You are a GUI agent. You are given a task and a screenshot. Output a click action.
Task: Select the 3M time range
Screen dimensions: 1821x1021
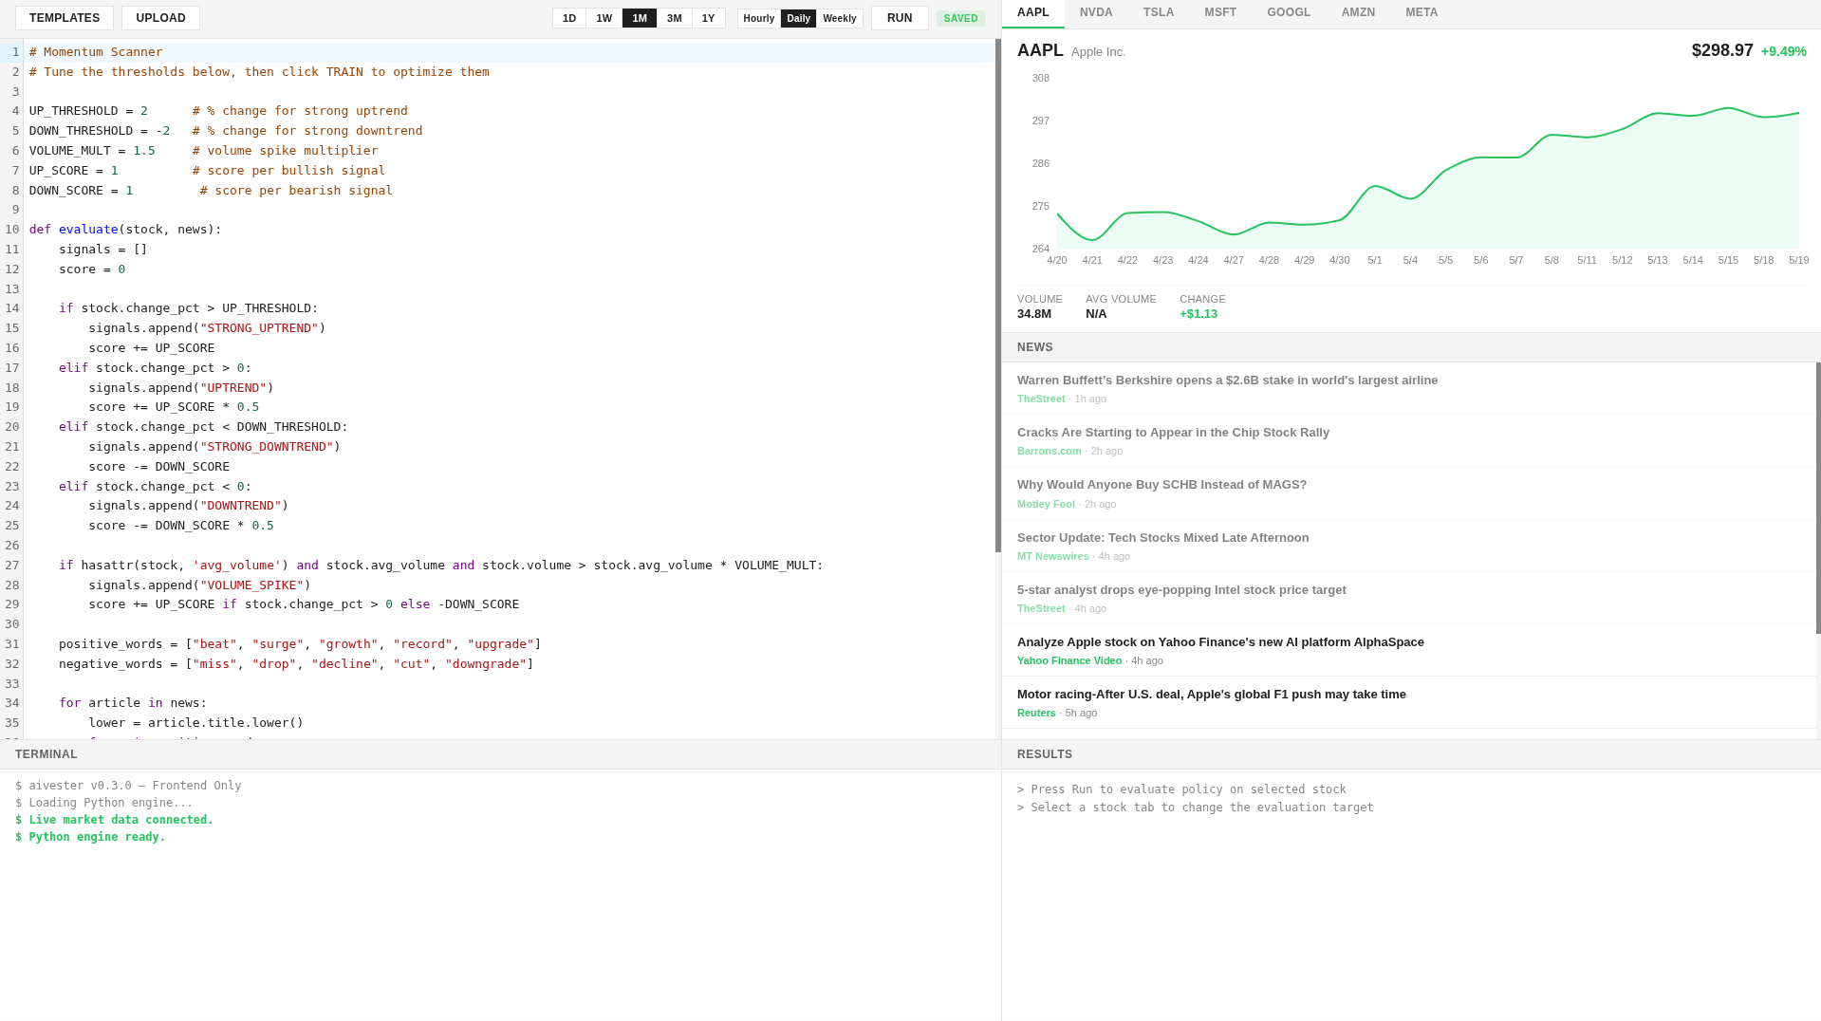[x=675, y=18]
